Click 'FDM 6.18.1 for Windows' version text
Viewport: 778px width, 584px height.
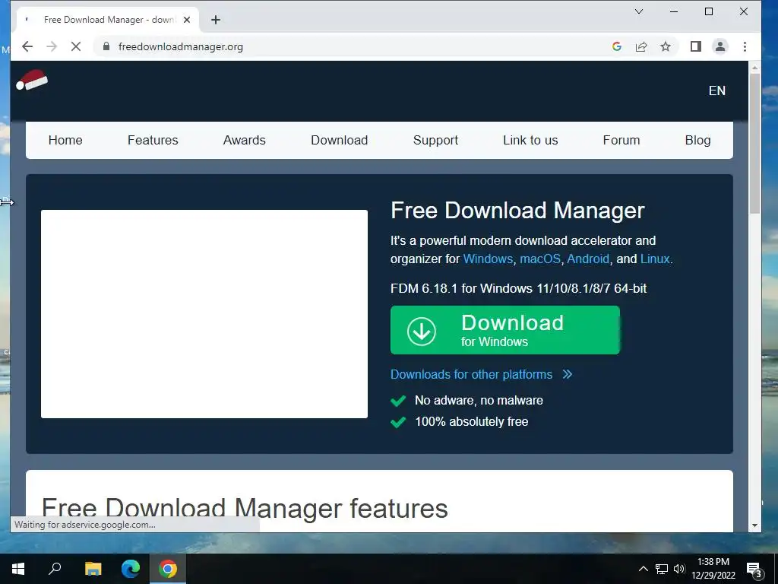click(x=518, y=288)
